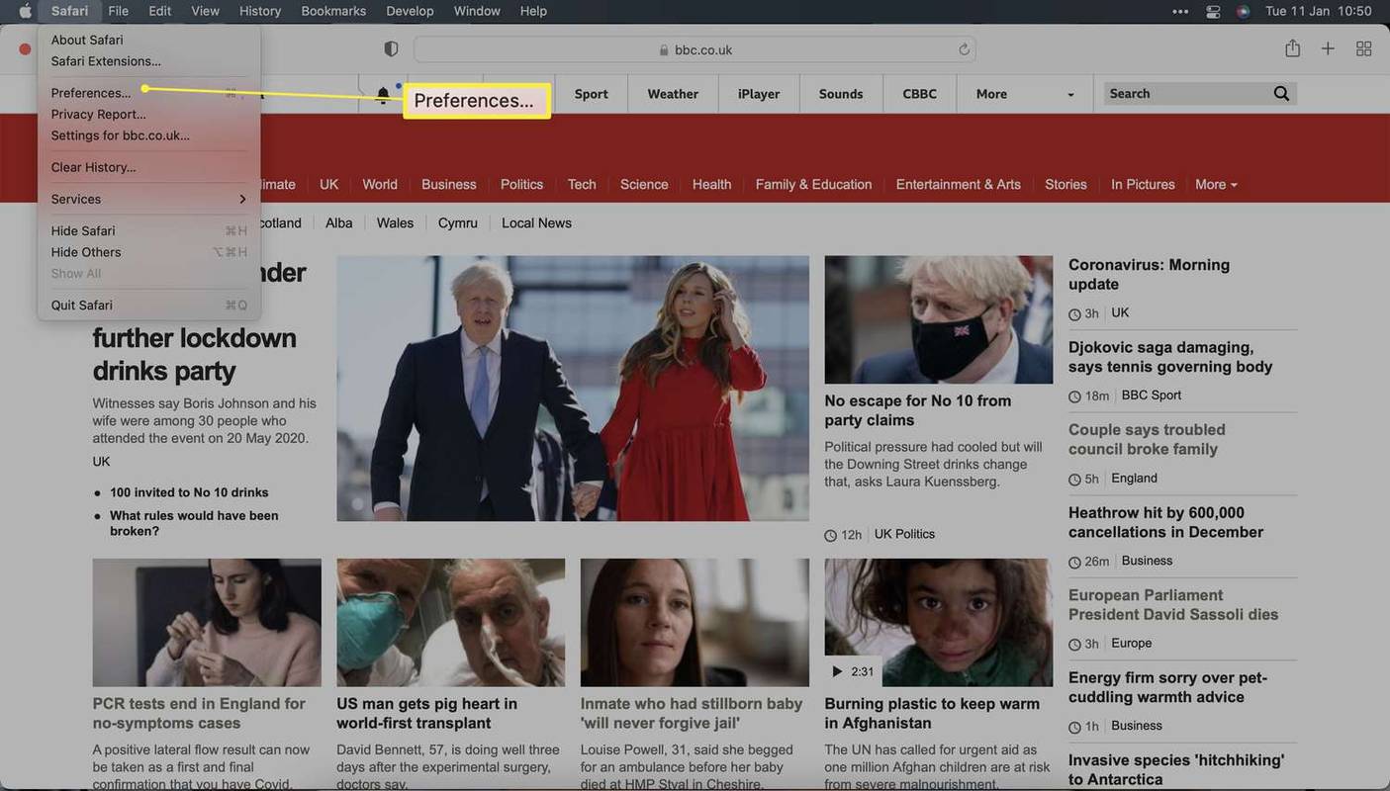
Task: Open the Share sheet icon
Action: [x=1292, y=48]
